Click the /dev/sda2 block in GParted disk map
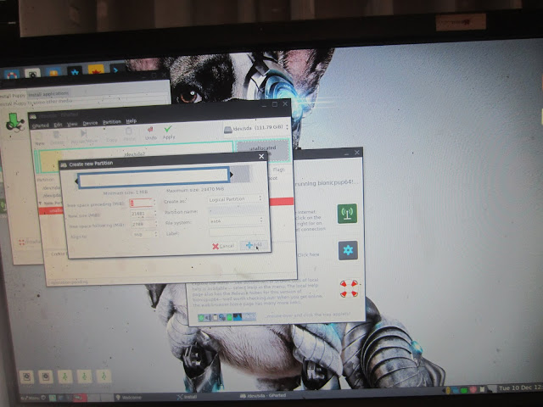The height and width of the screenshot is (407, 543). (135, 154)
